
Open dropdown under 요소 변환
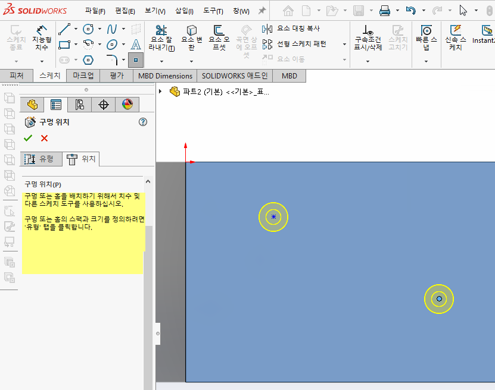[191, 61]
